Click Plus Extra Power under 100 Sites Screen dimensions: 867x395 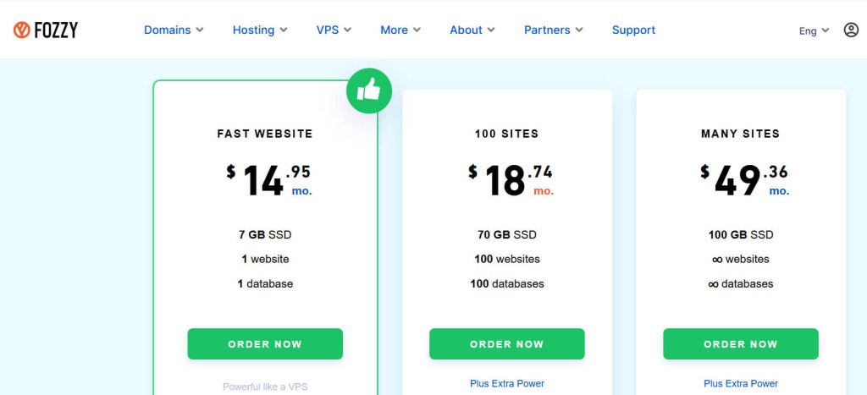point(507,383)
